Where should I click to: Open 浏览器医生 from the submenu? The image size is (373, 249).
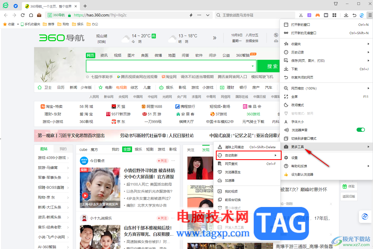[x=247, y=172]
